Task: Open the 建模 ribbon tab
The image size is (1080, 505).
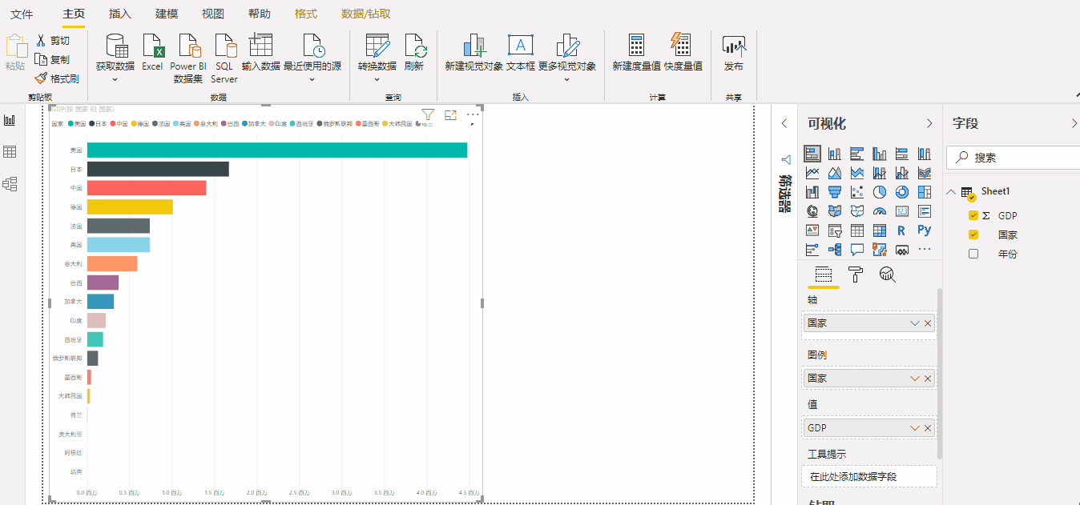Action: (166, 13)
